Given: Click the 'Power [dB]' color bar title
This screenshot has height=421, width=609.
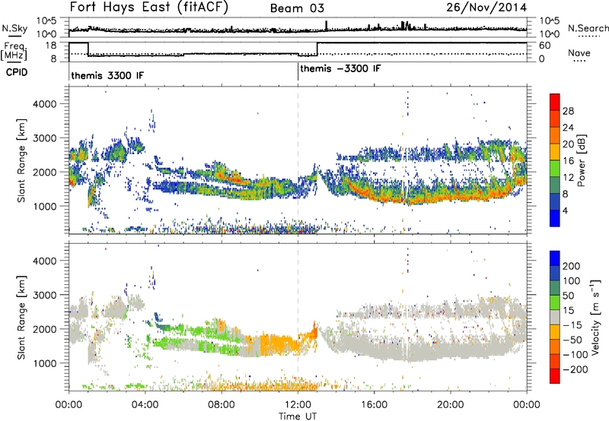Looking at the screenshot, I should [x=581, y=160].
